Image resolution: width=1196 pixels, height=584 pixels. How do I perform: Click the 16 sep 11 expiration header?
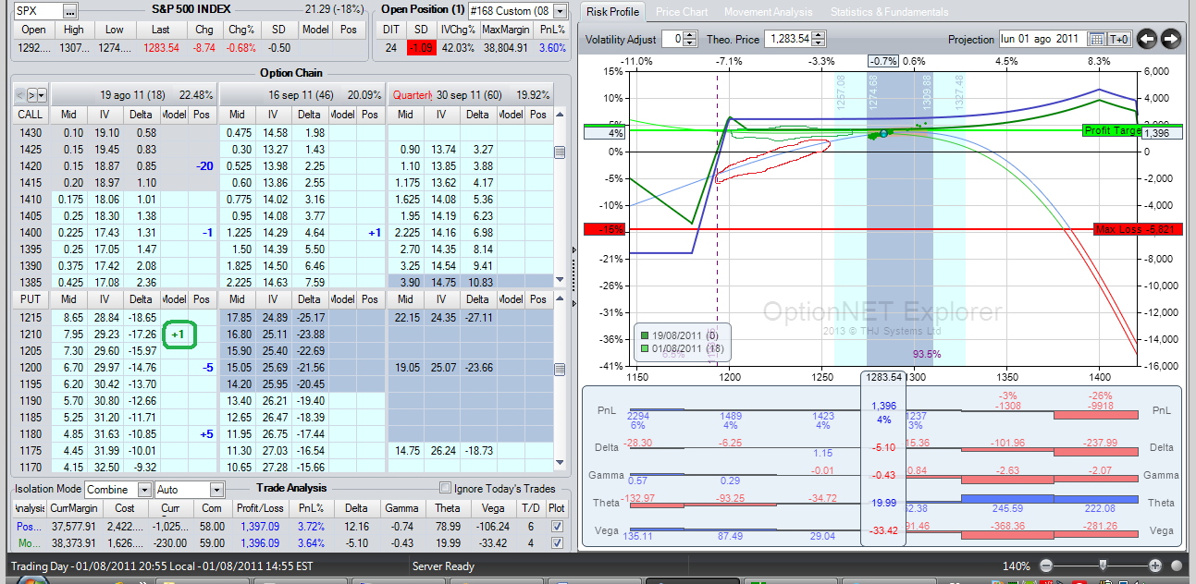(x=303, y=94)
